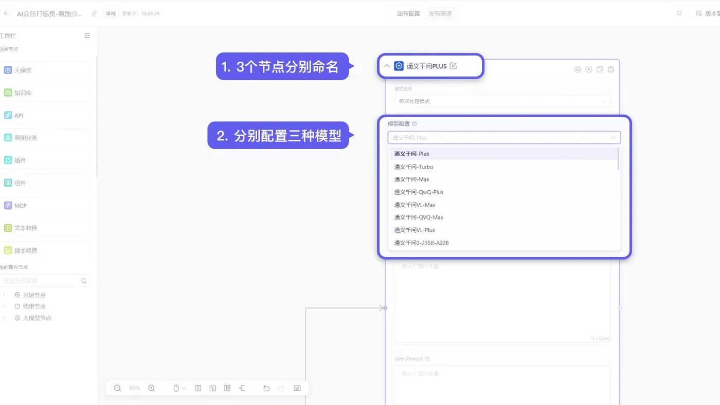Click the system prompt text area showing 0 / 6000
This screenshot has height=405, width=720.
[502, 301]
